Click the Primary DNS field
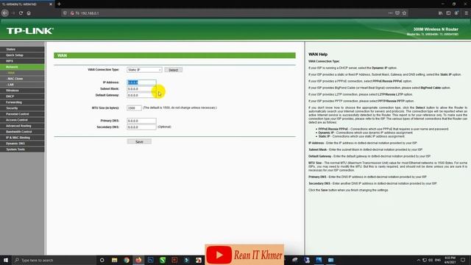This screenshot has width=471, height=265. [141, 121]
